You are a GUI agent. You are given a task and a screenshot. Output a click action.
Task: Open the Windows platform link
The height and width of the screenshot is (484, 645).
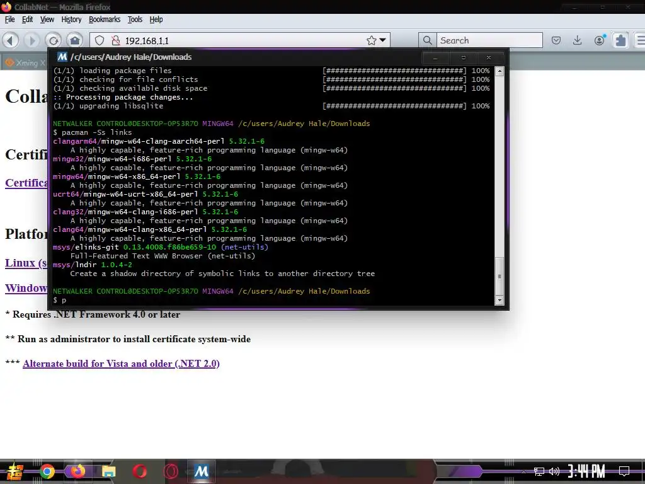[x=26, y=287]
